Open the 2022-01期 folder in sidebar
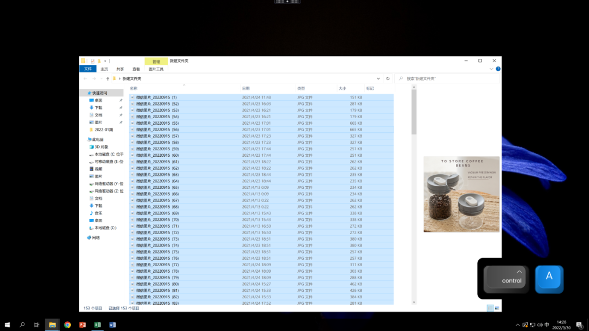 tap(103, 130)
